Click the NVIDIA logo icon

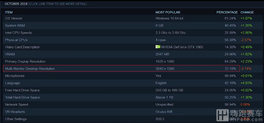tap(158, 47)
